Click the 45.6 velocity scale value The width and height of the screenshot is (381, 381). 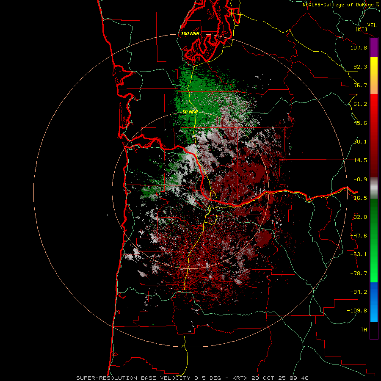[360, 123]
